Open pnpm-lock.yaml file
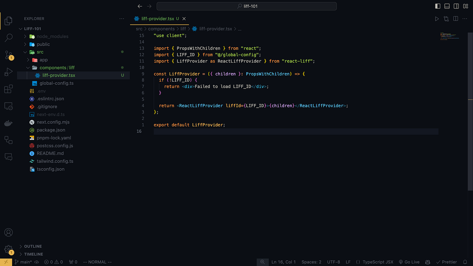Screen dimensions: 473x266 tap(54, 138)
